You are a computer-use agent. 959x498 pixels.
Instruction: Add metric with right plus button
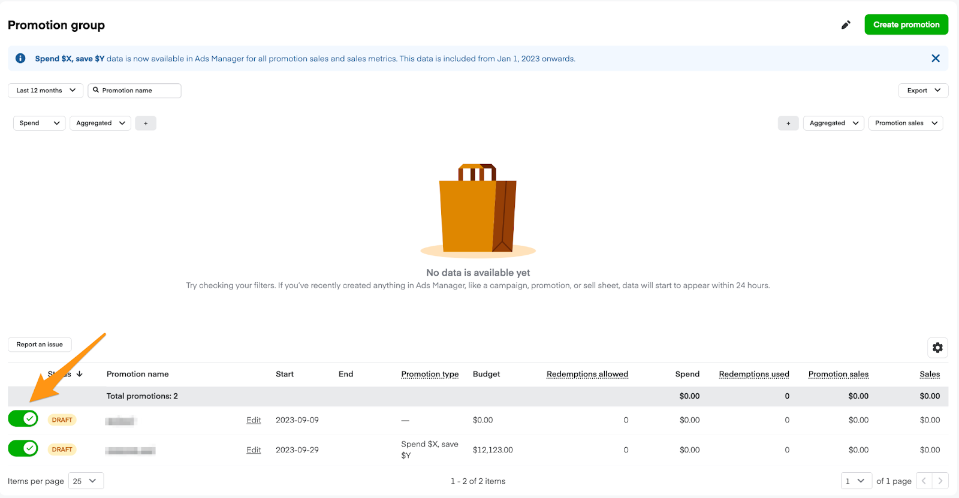pos(788,123)
